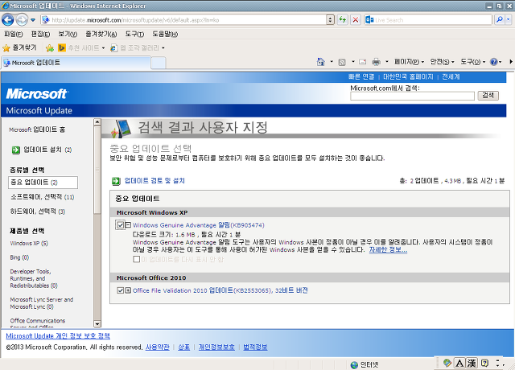Click the blue Help question mark icon
The height and width of the screenshot is (370, 515).
[493, 62]
